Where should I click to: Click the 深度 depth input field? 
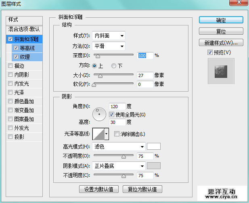pos(145,55)
